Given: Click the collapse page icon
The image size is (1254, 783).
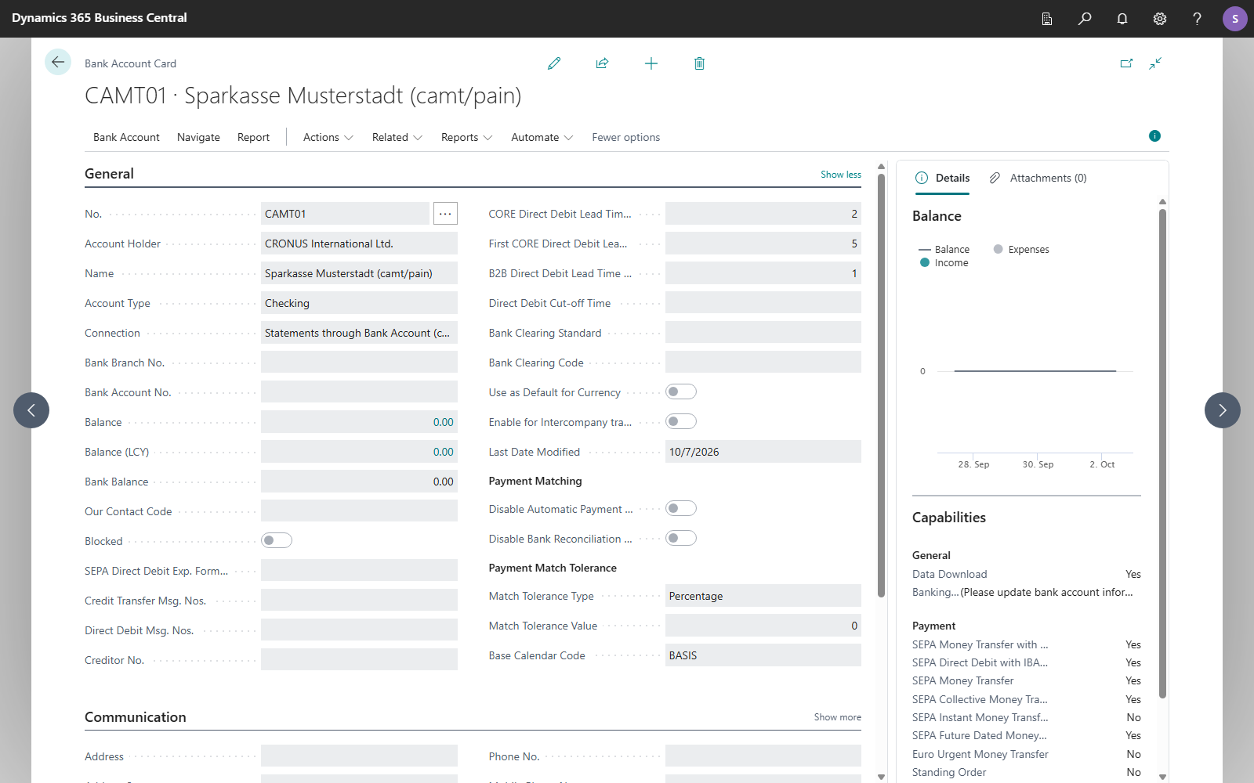Looking at the screenshot, I should [x=1155, y=63].
